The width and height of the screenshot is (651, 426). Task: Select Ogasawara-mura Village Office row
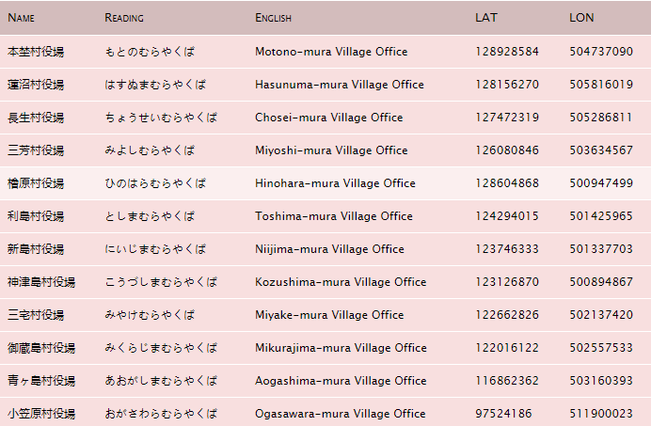click(x=325, y=412)
